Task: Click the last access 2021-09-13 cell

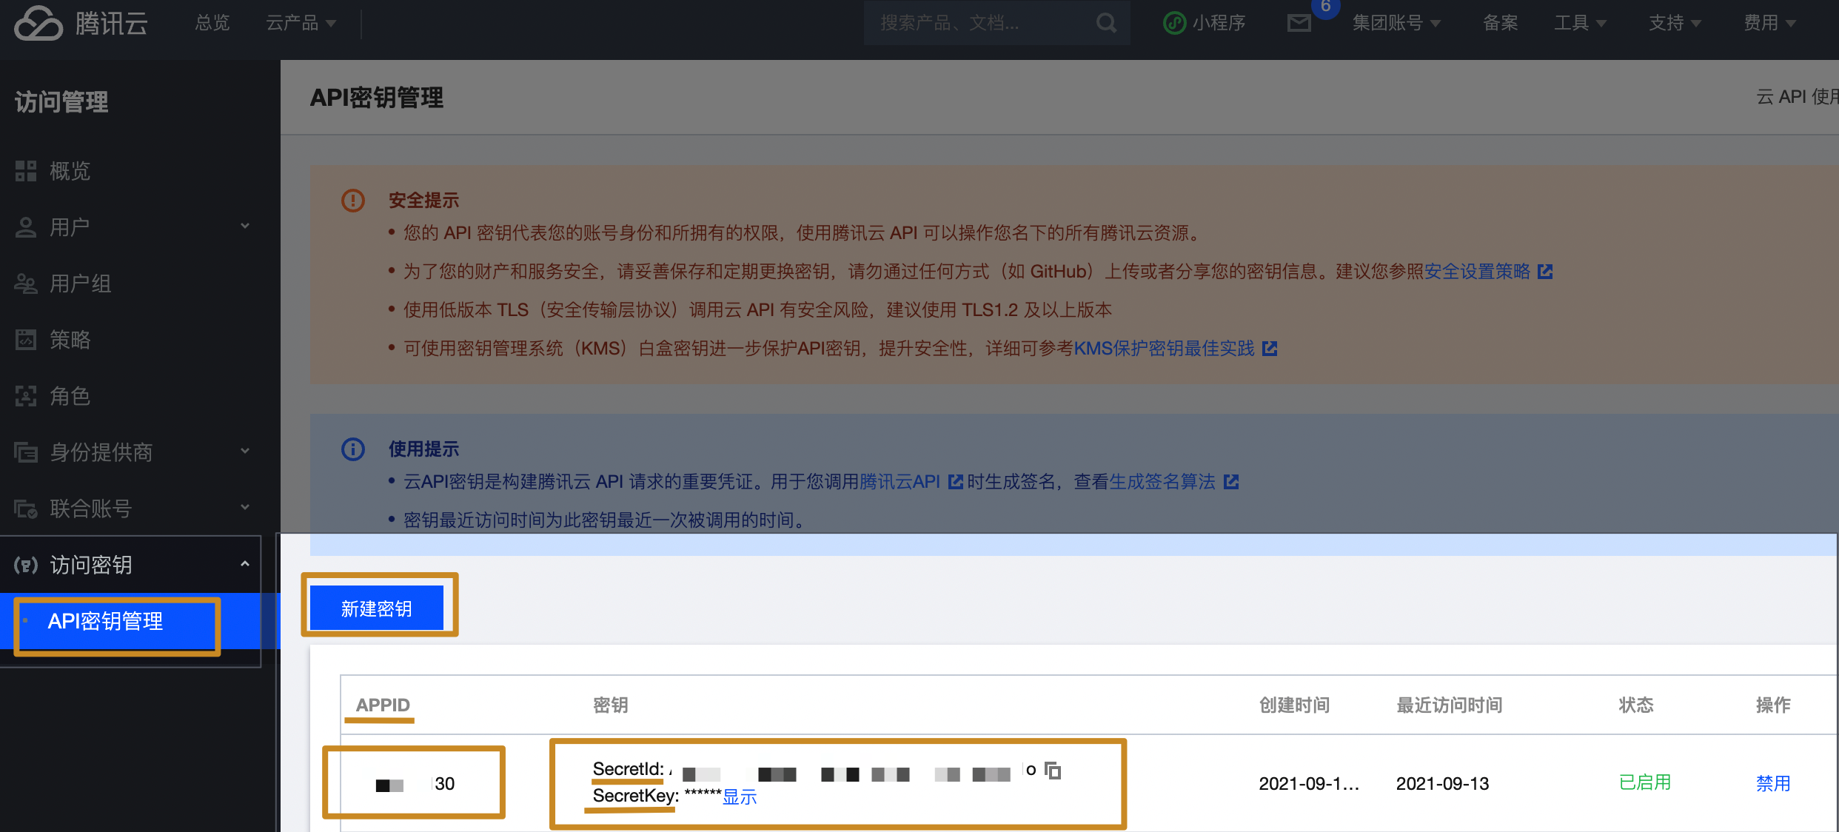Action: [x=1442, y=783]
